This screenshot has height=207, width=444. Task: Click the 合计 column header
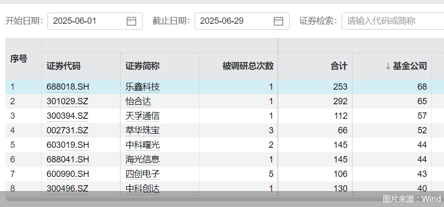pos(339,66)
